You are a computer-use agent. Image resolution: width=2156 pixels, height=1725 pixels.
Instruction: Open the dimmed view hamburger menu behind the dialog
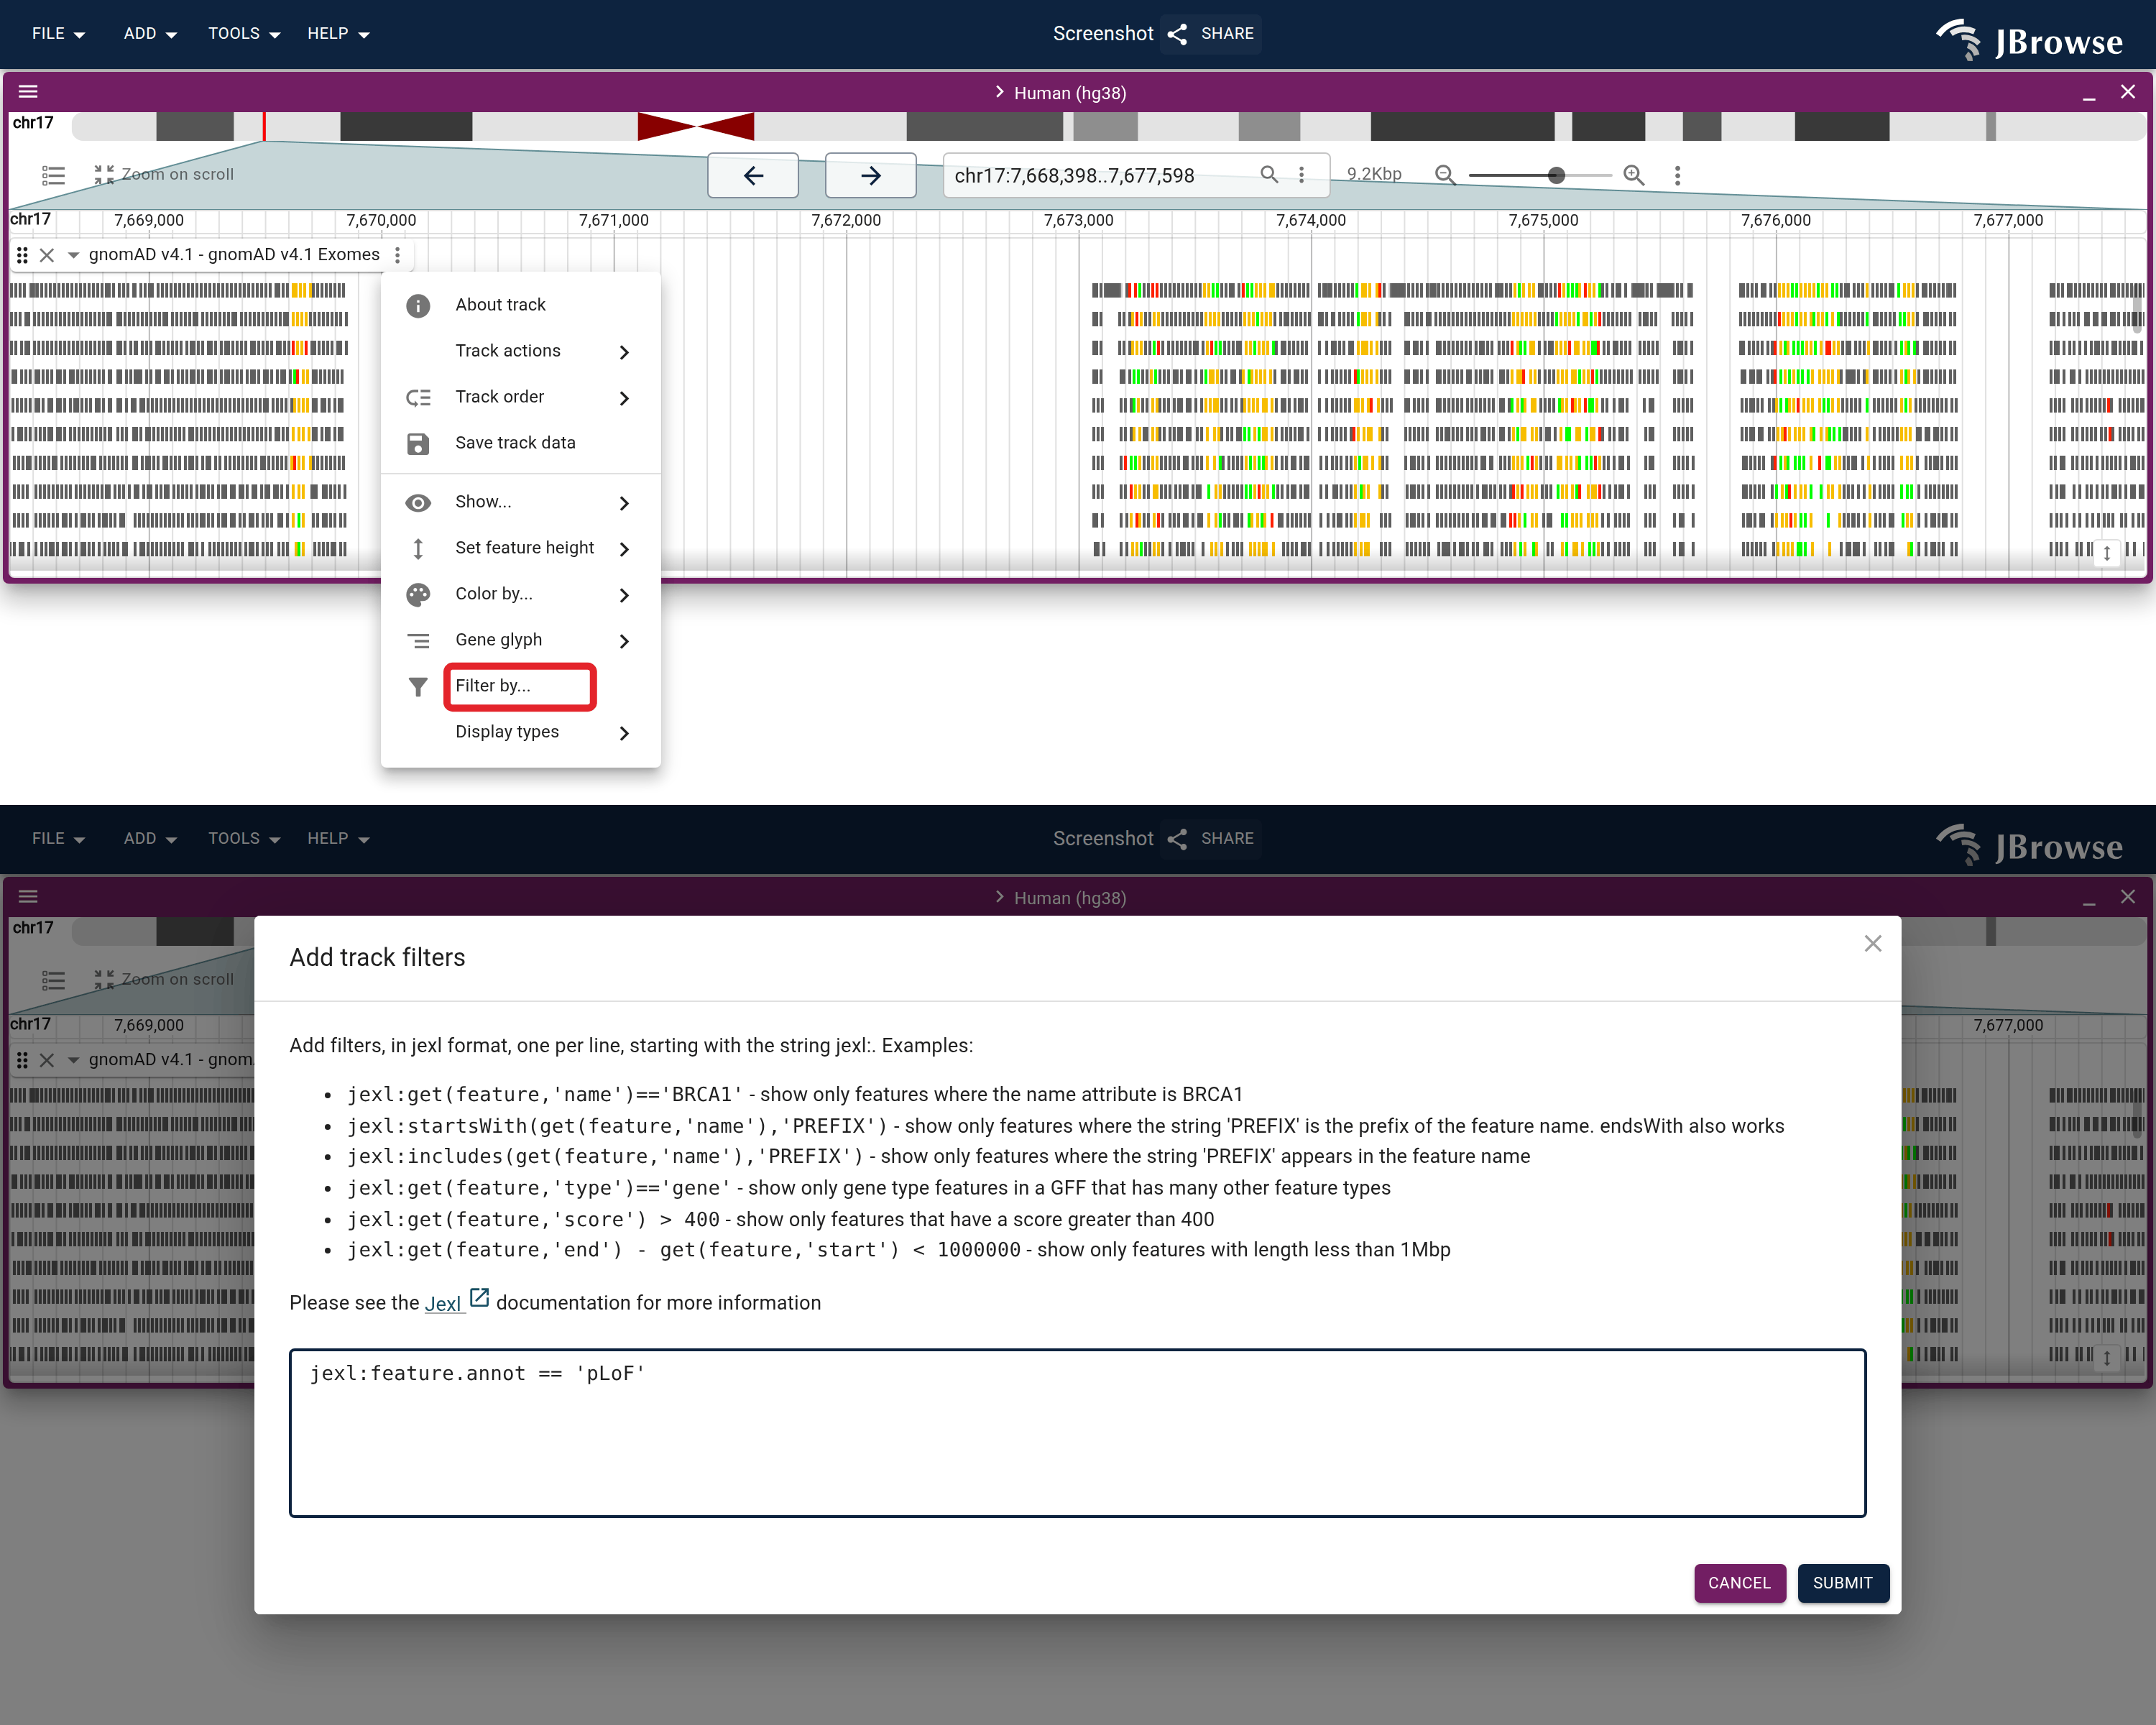click(28, 897)
